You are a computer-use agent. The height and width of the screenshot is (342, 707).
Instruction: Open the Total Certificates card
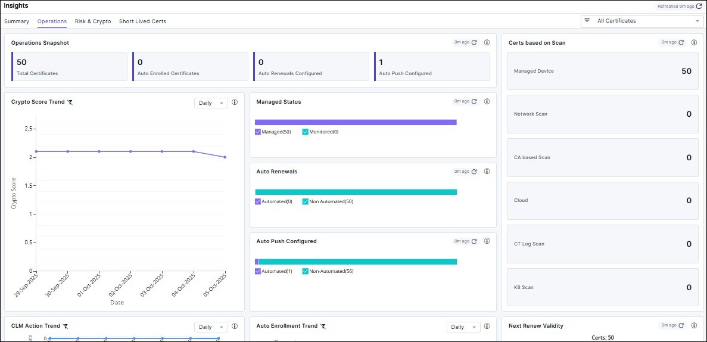click(x=70, y=66)
